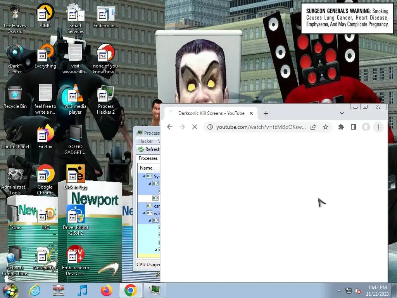397x298 pixels.
Task: Share this page from address bar
Action: tap(313, 127)
